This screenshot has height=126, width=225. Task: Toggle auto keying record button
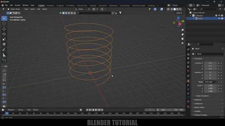81,110
